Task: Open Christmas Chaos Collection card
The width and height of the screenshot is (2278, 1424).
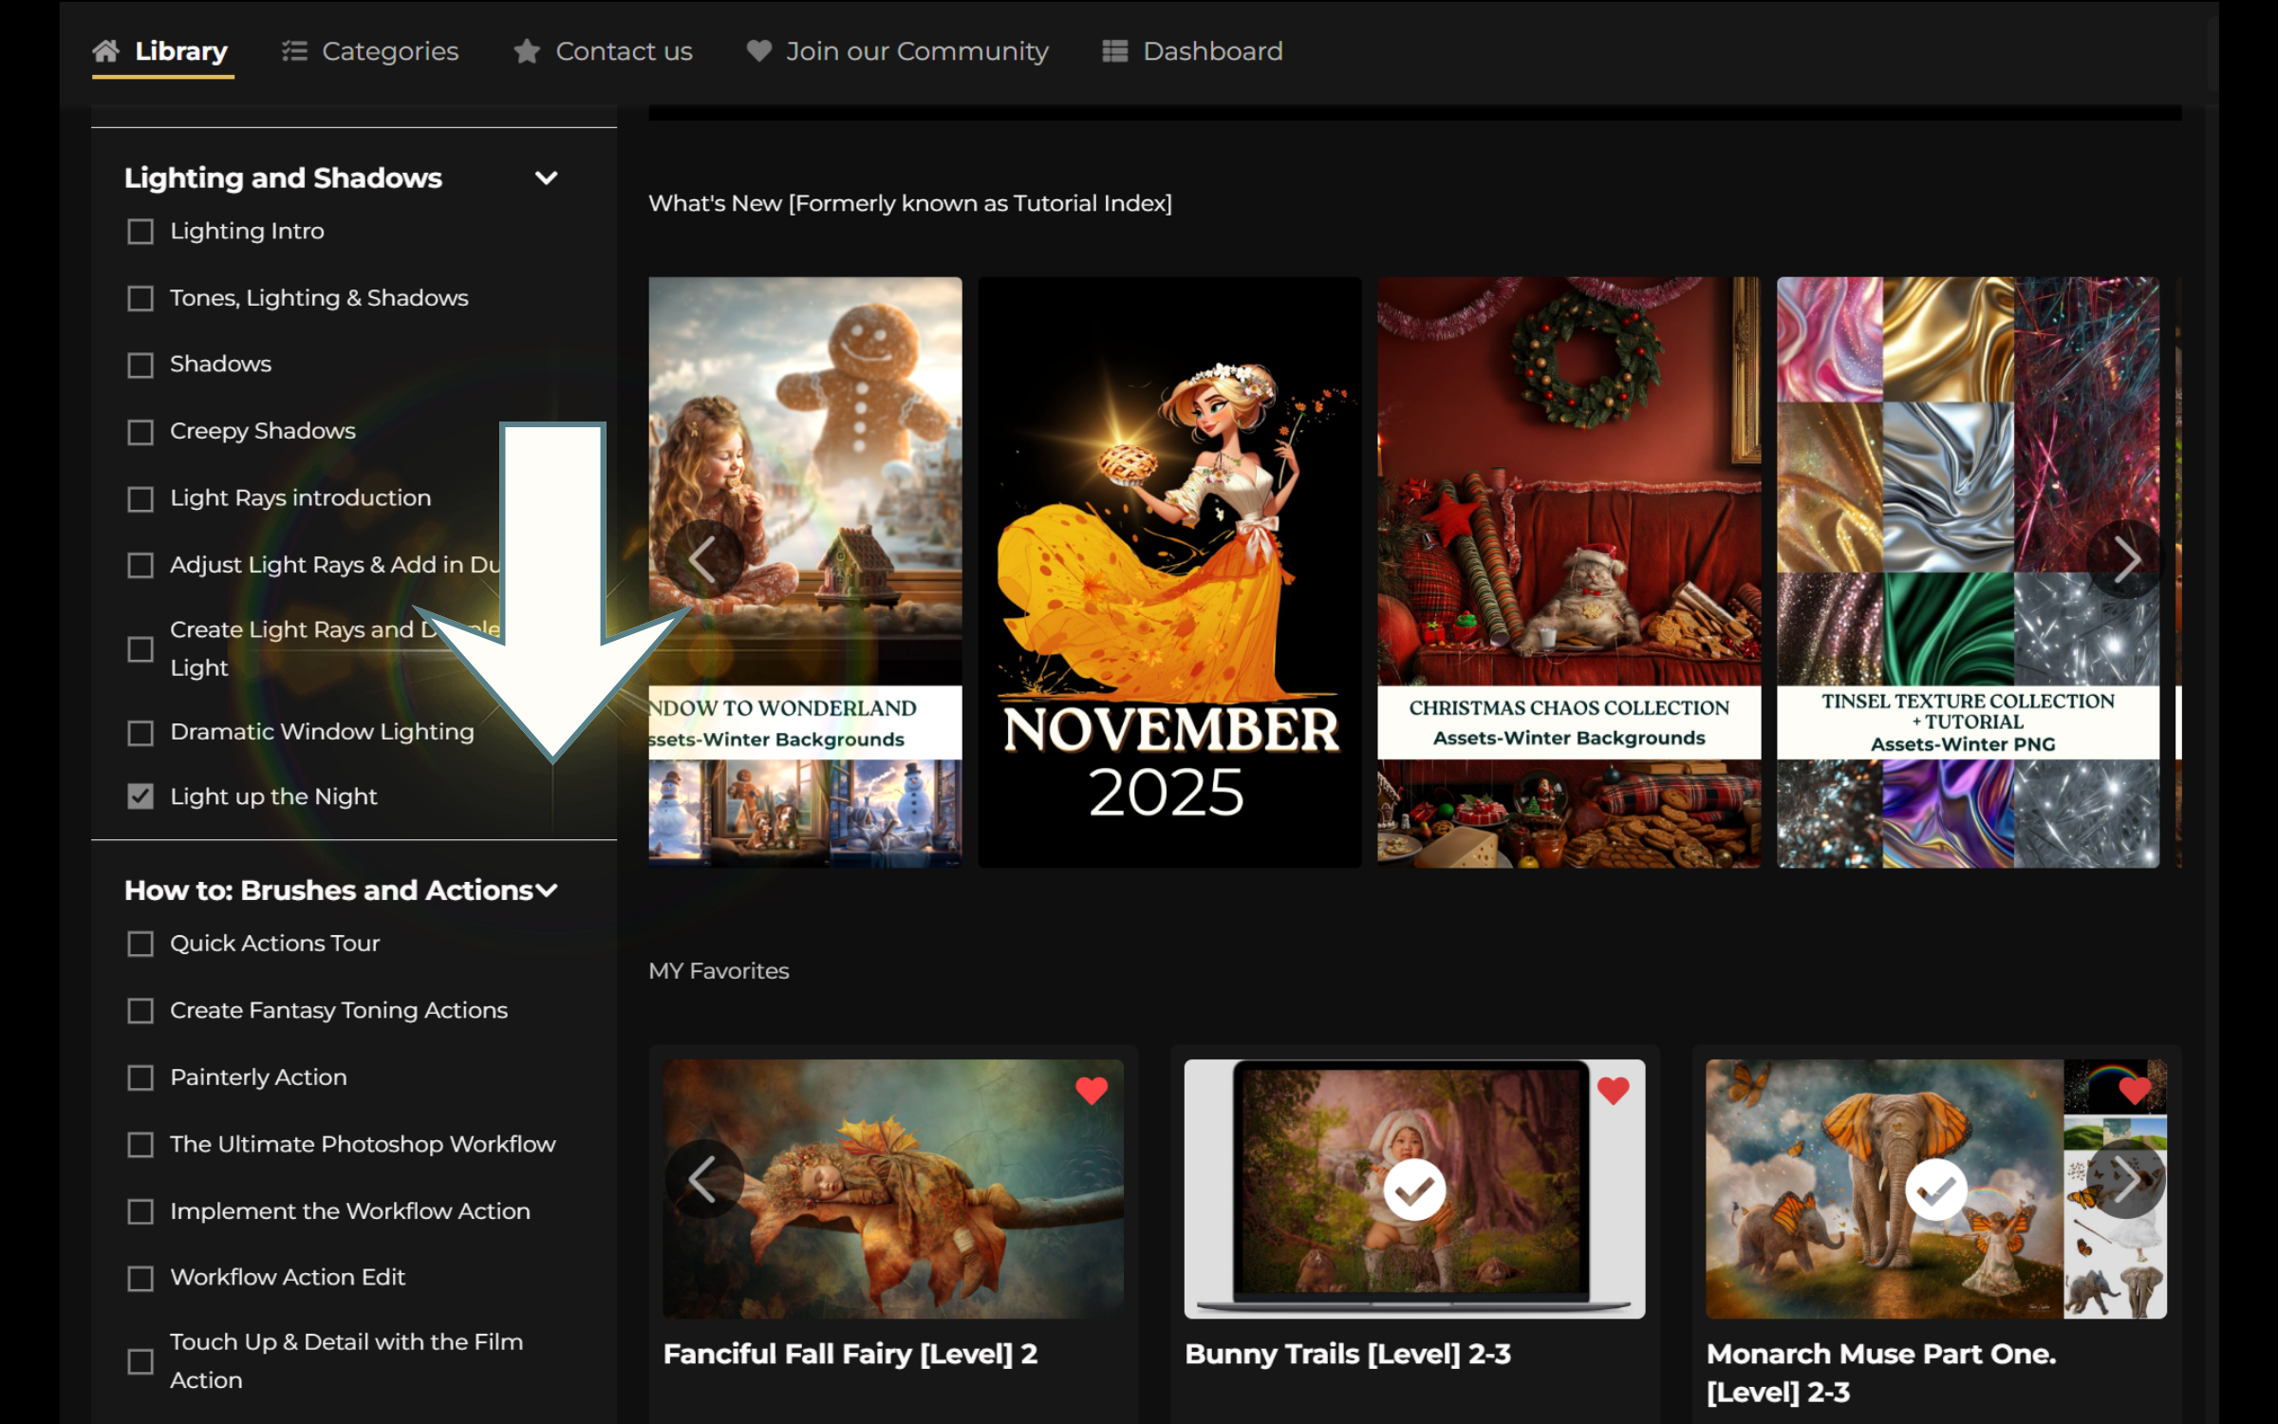Action: tap(1568, 571)
